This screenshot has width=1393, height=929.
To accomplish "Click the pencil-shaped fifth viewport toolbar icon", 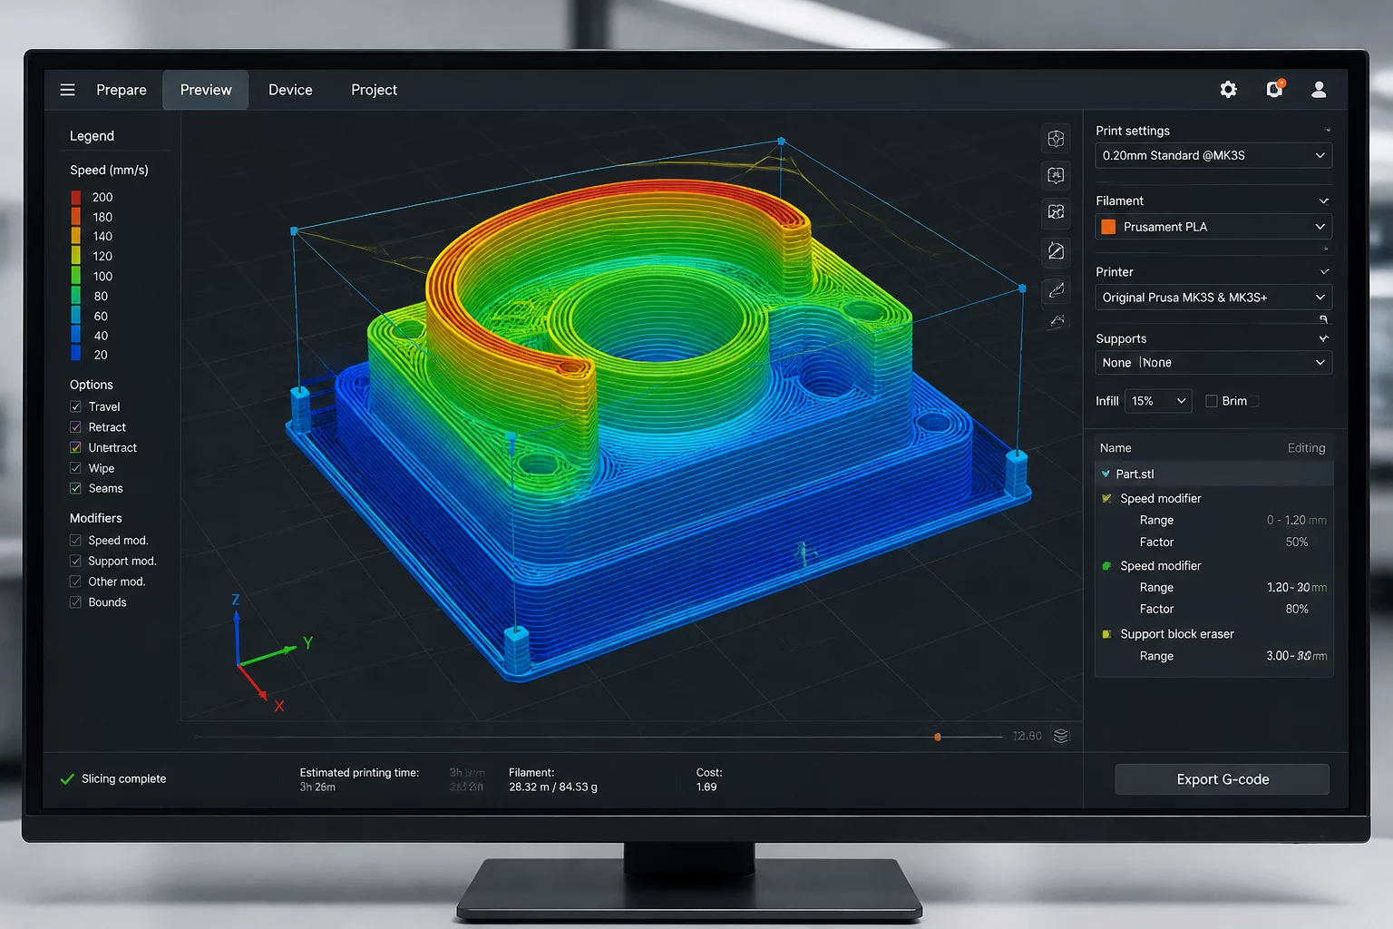I will tap(1056, 290).
